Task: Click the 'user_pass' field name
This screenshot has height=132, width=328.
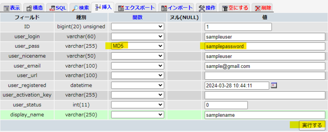Action: 27,46
